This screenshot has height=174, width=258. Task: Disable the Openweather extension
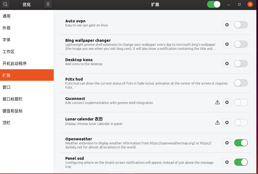click(241, 143)
